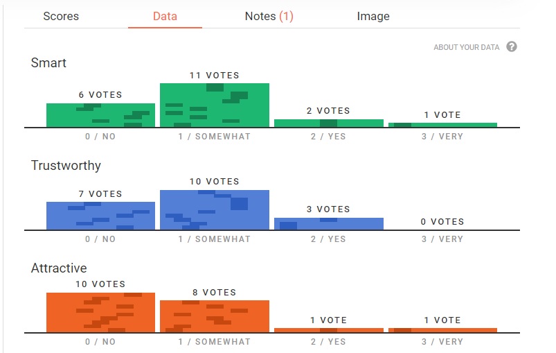Viewport: 556px width, 353px height.
Task: Switch to the Image tab
Action: [x=373, y=16]
